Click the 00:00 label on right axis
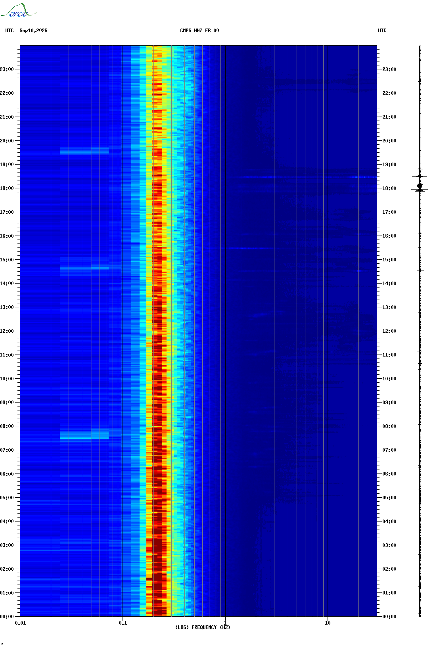This screenshot has height=648, width=437. click(x=389, y=617)
